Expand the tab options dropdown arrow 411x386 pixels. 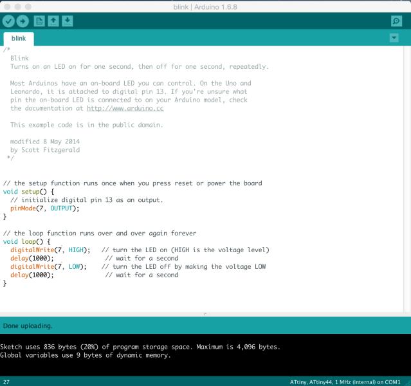click(x=394, y=38)
